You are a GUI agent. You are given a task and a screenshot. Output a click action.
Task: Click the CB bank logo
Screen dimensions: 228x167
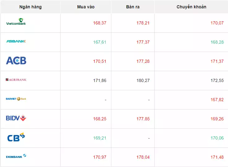click(x=16, y=137)
